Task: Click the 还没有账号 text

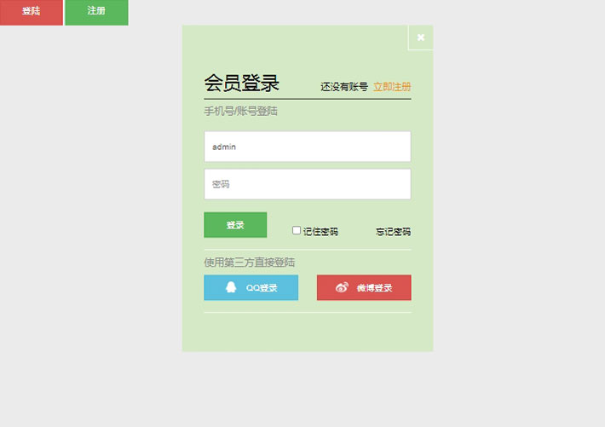Action: (x=344, y=87)
